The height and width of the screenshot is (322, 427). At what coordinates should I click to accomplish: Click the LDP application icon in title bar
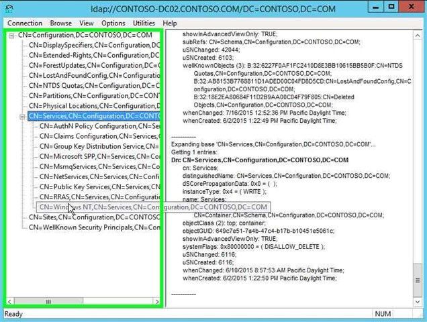point(9,9)
